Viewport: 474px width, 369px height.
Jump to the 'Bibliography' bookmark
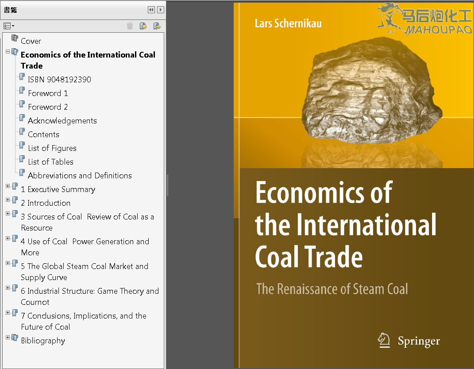click(x=43, y=341)
